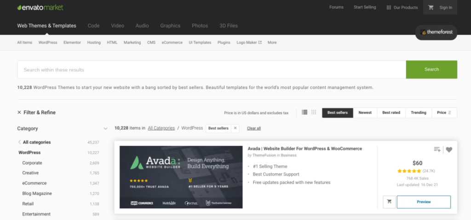Open Logo Maker external link

point(249,42)
